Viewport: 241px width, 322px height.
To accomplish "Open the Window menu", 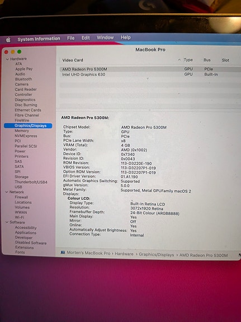I will tap(105, 38).
